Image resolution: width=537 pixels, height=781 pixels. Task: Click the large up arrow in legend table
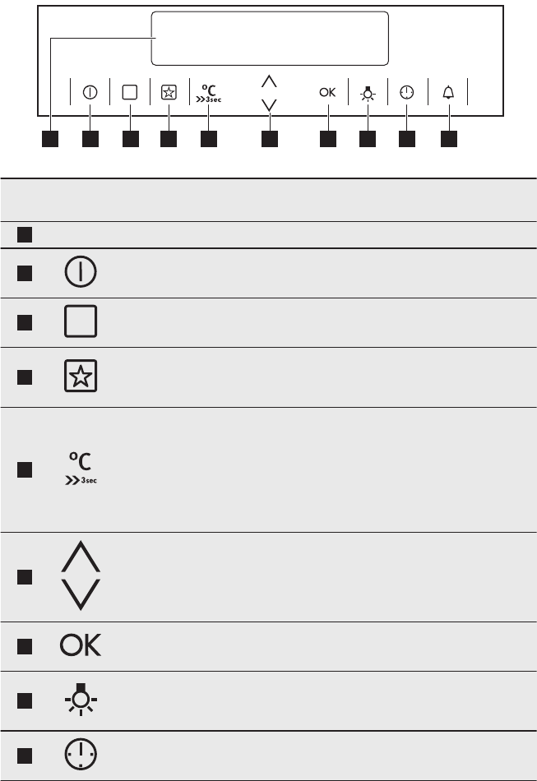(81, 557)
